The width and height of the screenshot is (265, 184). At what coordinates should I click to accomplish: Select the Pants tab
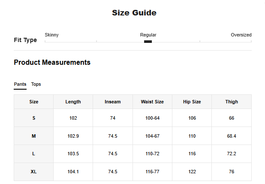20,84
